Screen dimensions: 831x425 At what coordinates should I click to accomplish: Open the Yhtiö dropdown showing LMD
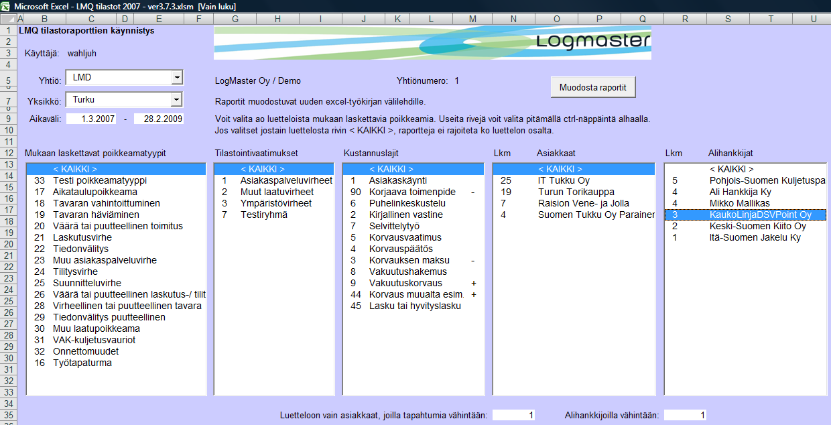[177, 78]
